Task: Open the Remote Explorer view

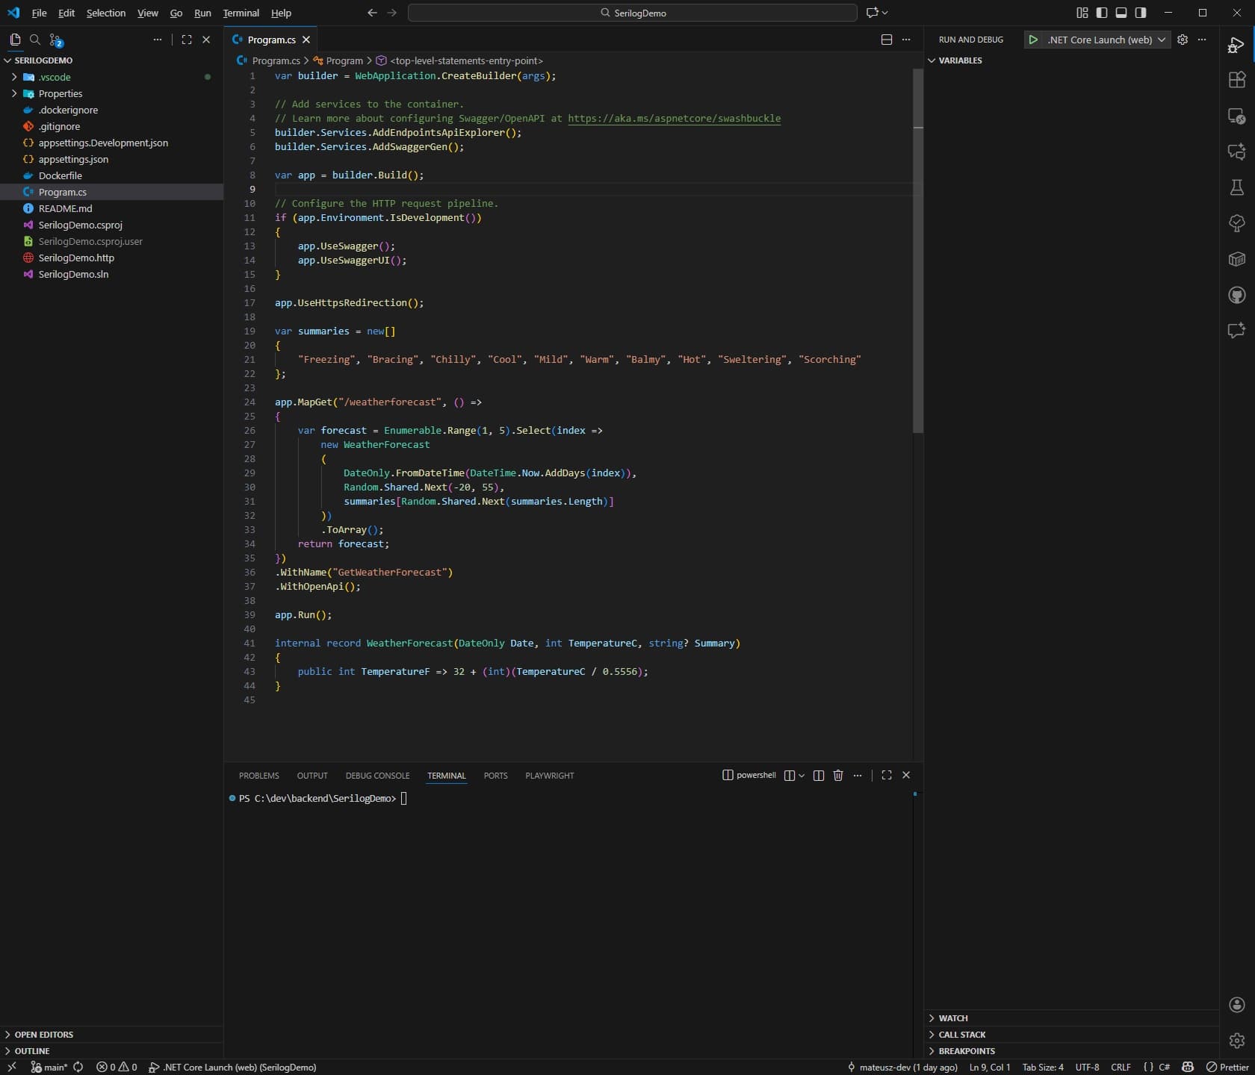Action: pyautogui.click(x=1237, y=116)
